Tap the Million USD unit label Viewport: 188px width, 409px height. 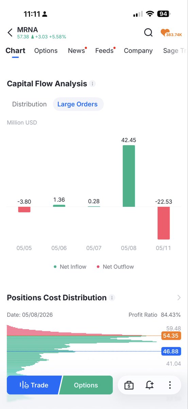22,122
